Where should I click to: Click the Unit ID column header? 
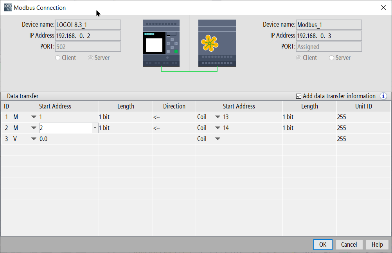coord(363,107)
